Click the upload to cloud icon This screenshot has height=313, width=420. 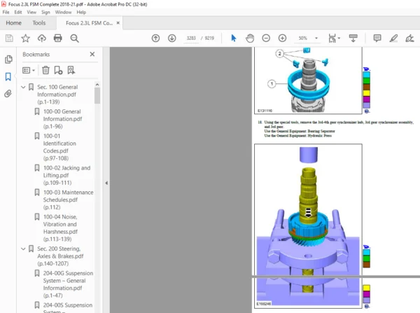tap(42, 39)
